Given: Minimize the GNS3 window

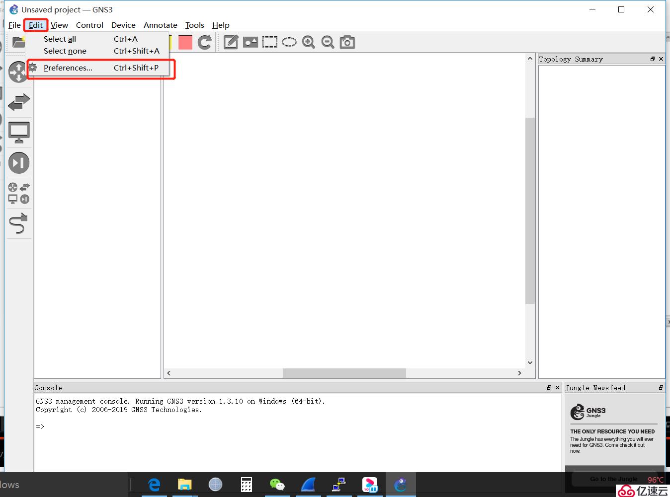Looking at the screenshot, I should [592, 9].
